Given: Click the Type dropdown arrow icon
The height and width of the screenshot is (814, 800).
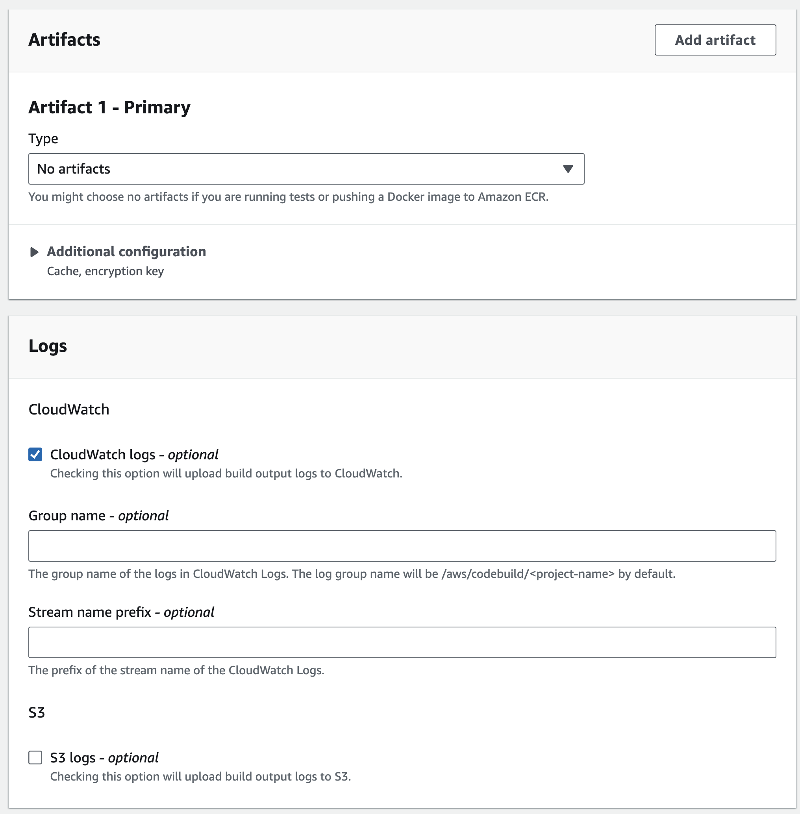Looking at the screenshot, I should 568,169.
